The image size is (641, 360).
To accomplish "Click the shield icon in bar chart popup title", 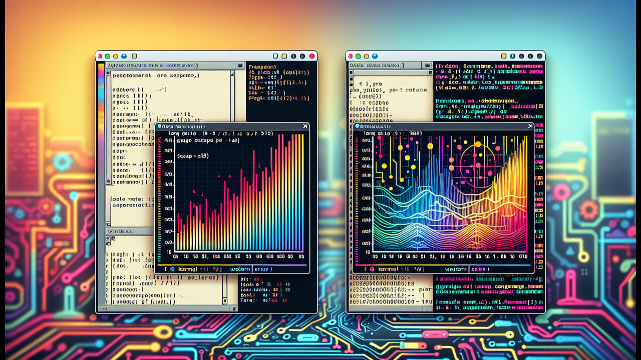I will click(159, 126).
